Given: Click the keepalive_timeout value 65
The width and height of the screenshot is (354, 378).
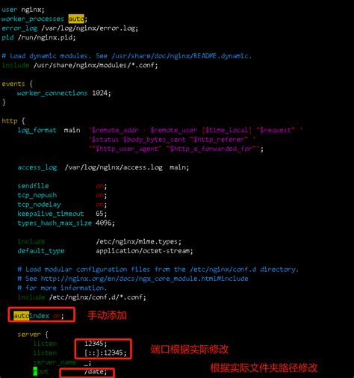Looking at the screenshot, I should click(99, 214).
